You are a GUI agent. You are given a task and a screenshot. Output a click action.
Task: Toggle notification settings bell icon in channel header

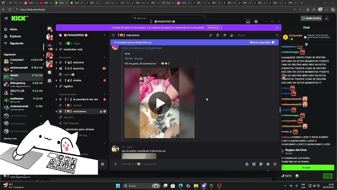[218, 35]
